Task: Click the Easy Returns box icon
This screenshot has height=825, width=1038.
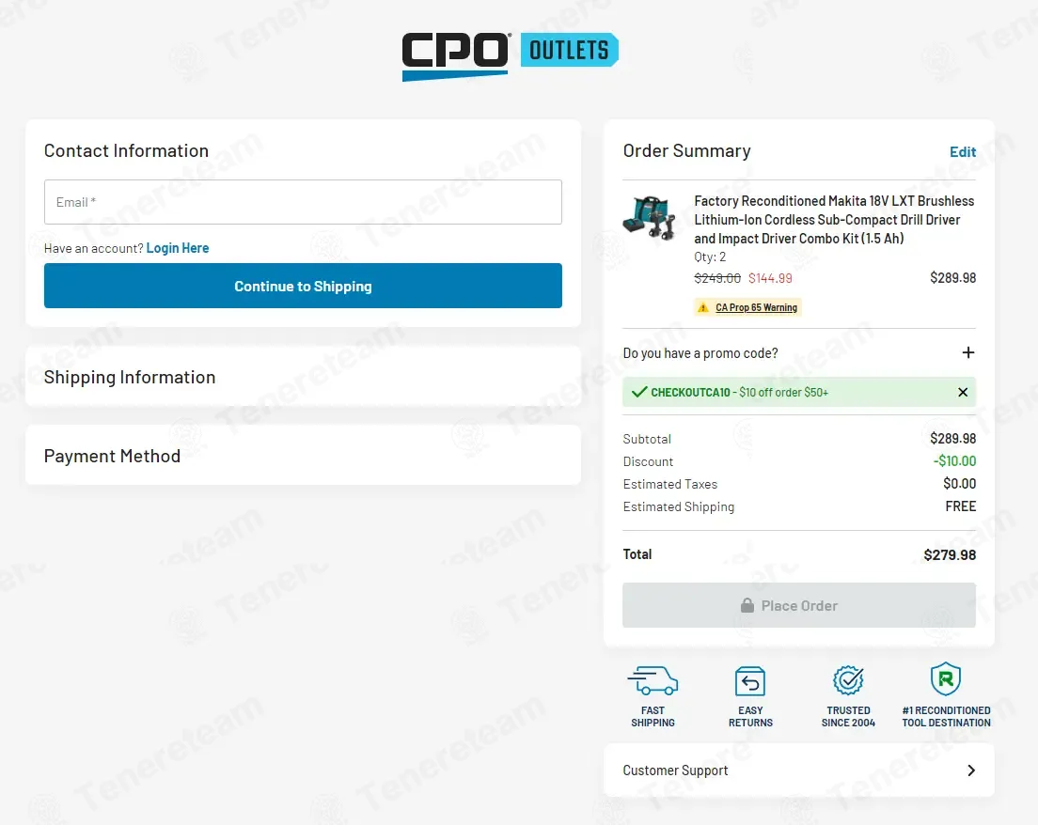Action: pos(750,681)
